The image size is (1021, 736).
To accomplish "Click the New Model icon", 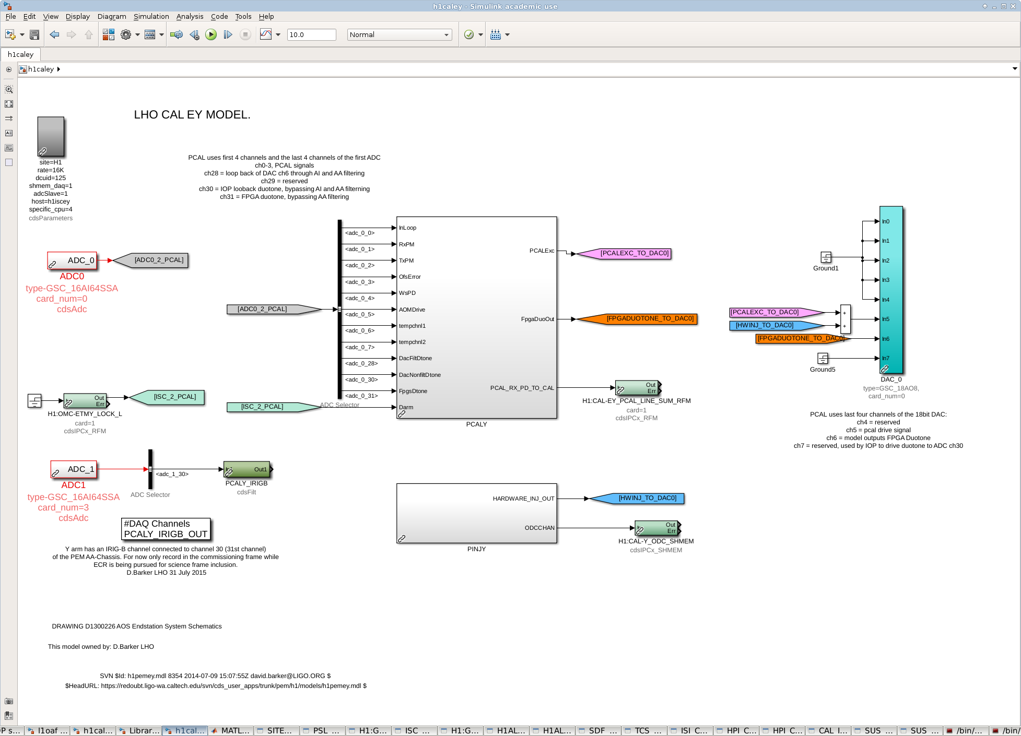I will pyautogui.click(x=10, y=34).
